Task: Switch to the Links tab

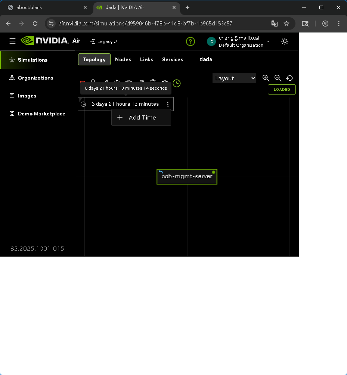Action: point(146,59)
